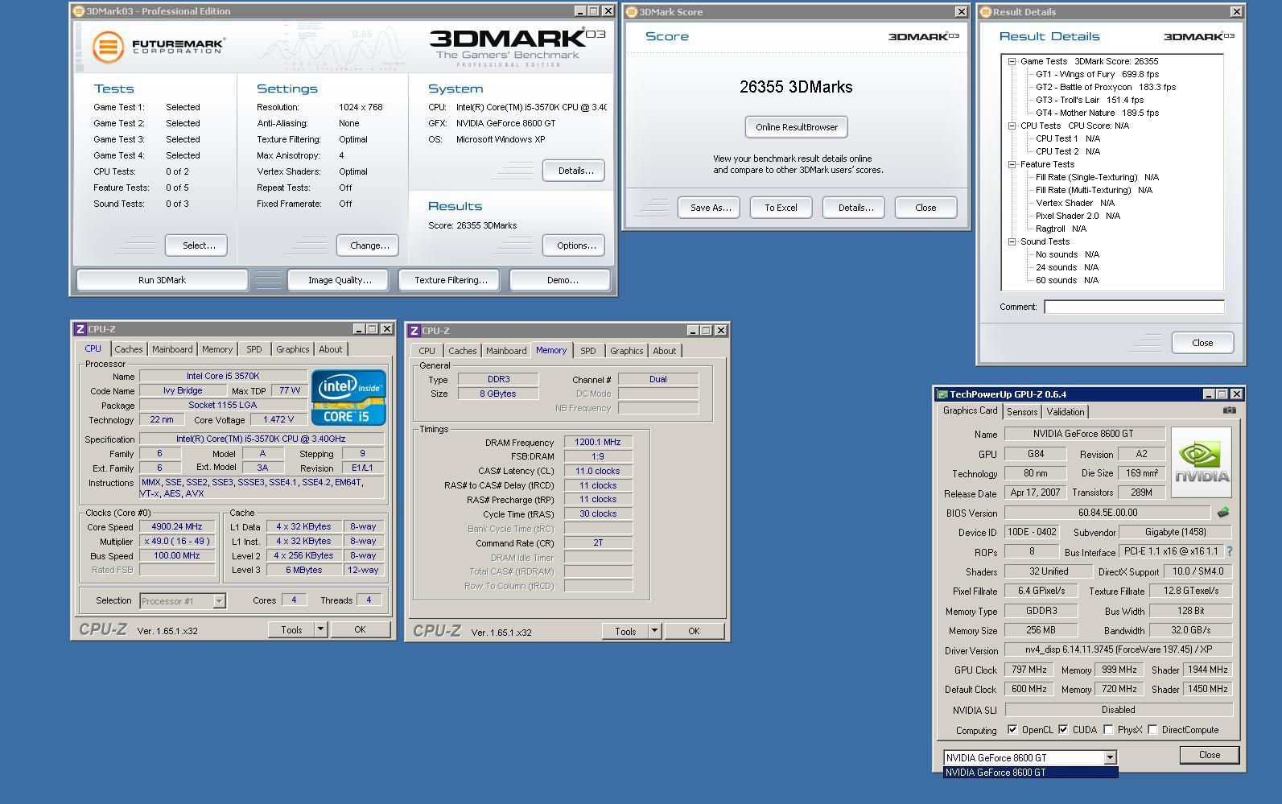
Task: Select NVIDIA GeForce 8600 GT dropdown list entry
Action: (1030, 773)
